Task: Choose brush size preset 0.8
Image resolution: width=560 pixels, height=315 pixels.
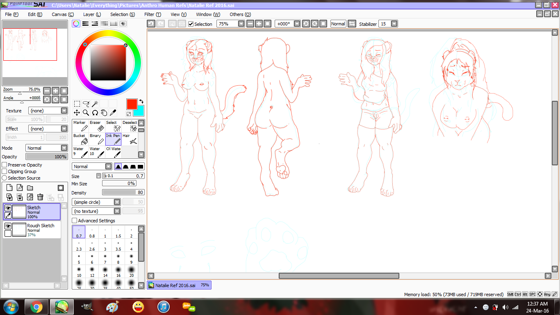Action: tap(92, 233)
